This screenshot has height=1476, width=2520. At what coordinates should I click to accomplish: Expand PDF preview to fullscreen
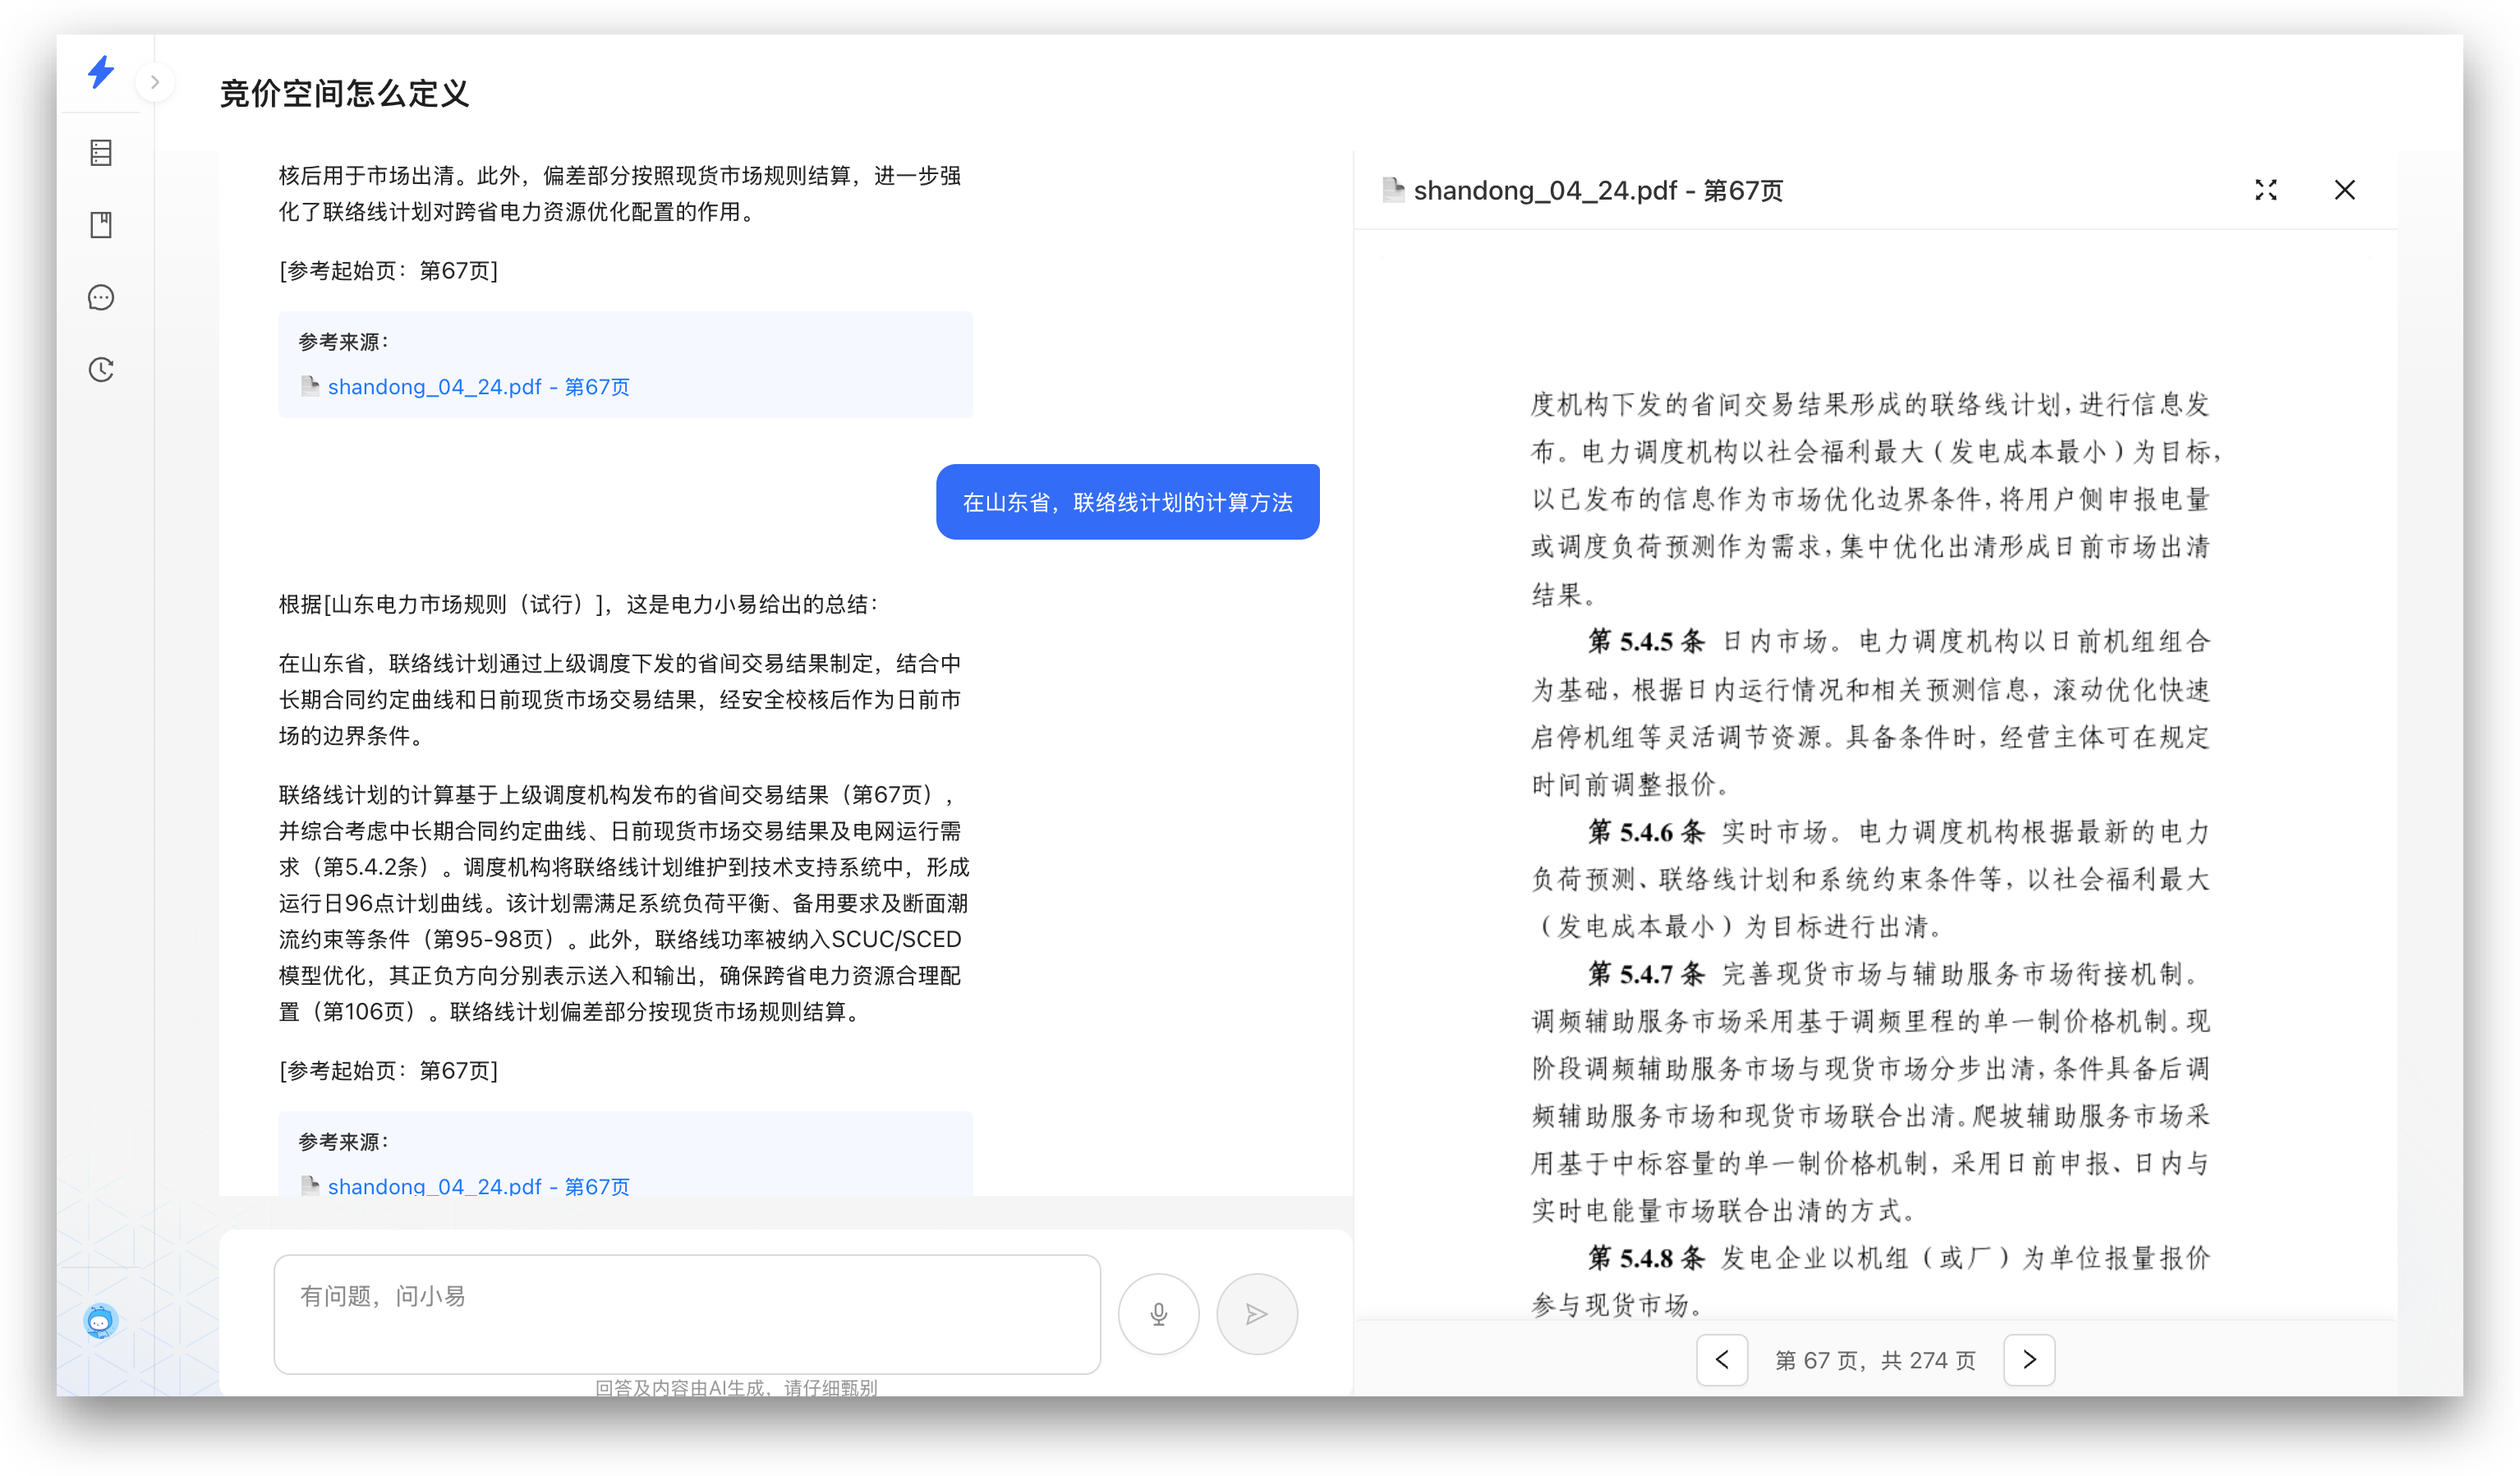[x=2266, y=190]
